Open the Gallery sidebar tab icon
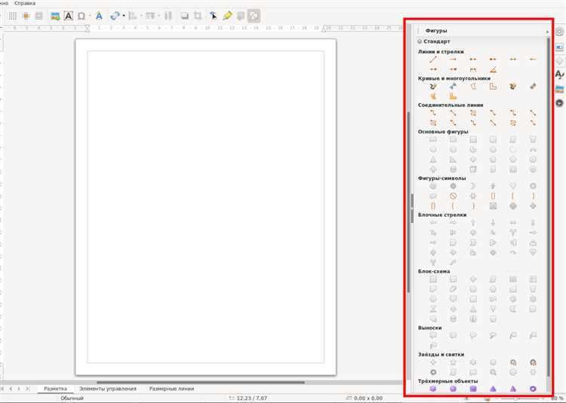 559,90
